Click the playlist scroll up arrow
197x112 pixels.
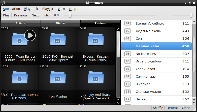pyautogui.click(x=194, y=22)
